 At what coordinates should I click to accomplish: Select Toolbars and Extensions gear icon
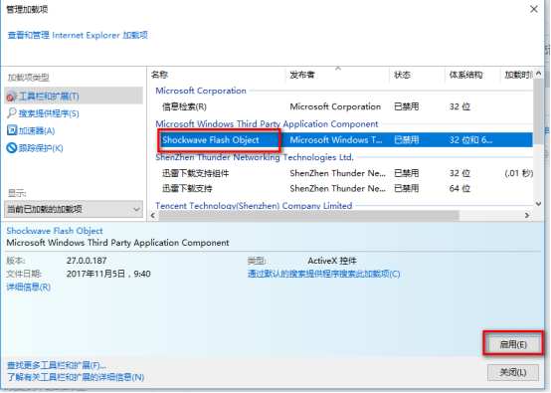coord(12,97)
